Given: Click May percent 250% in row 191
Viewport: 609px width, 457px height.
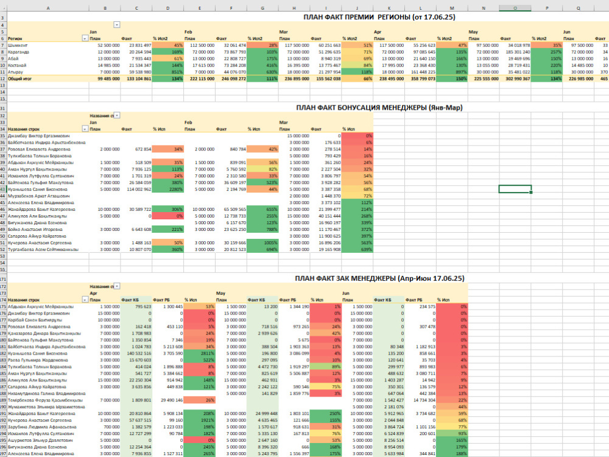Looking at the screenshot, I should (326, 414).
